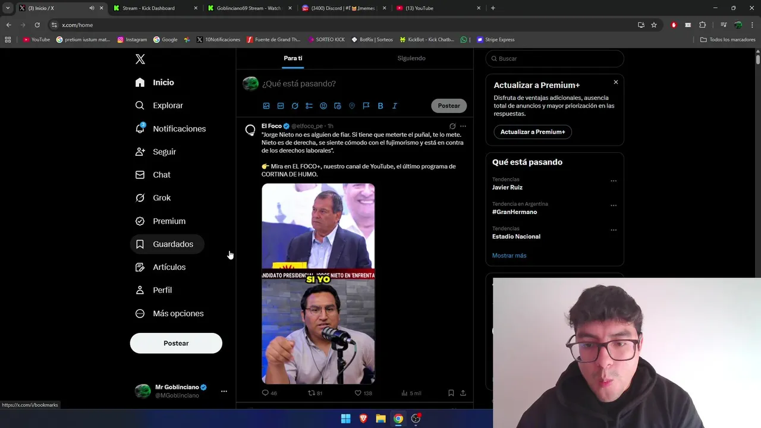Open Grok in the sidebar
The image size is (761, 428).
pyautogui.click(x=153, y=198)
